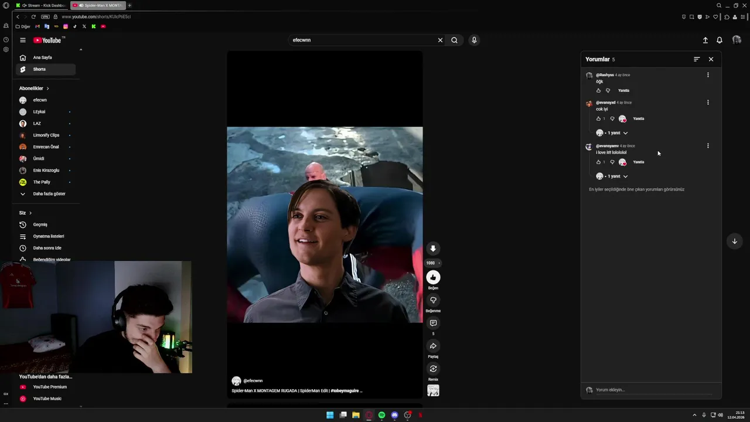Close the Yorumlar comments panel

click(711, 59)
